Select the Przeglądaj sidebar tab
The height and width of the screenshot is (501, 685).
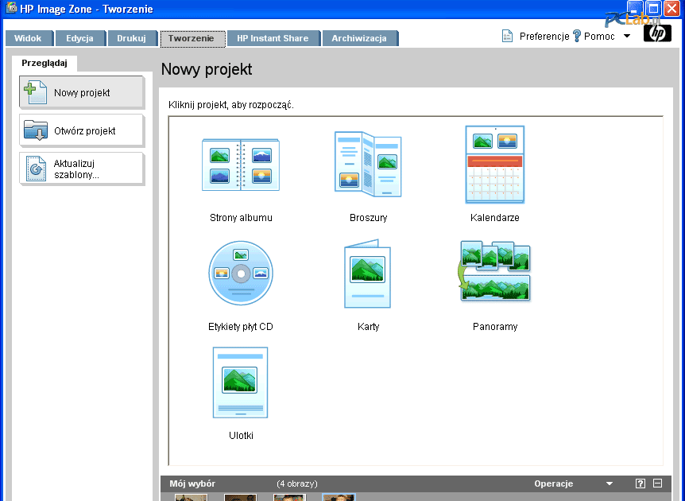point(45,63)
